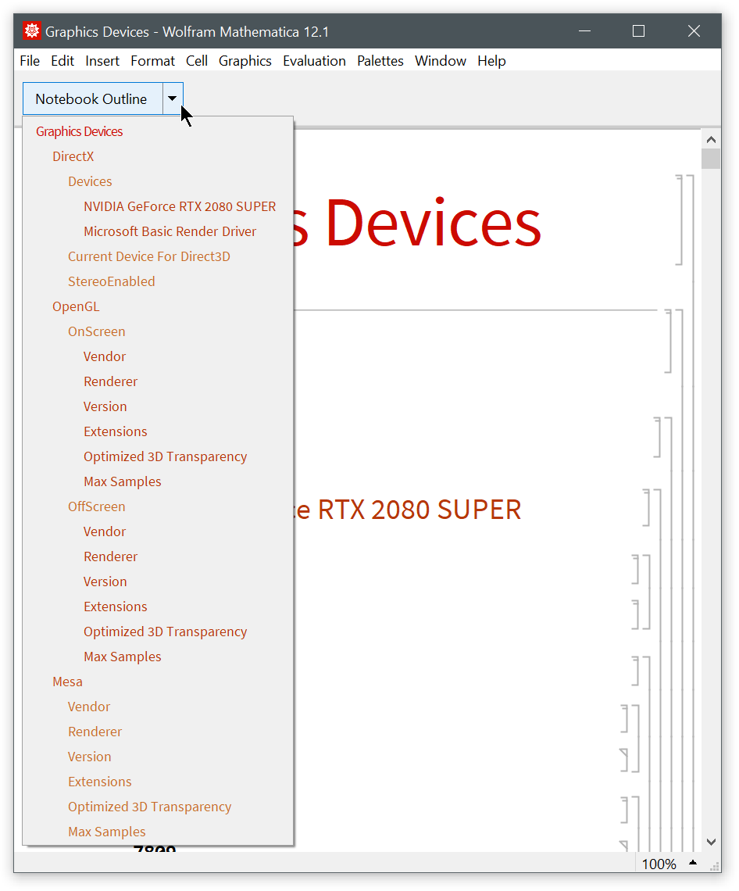
Task: Navigate to the OpenGL section
Action: [x=76, y=306]
